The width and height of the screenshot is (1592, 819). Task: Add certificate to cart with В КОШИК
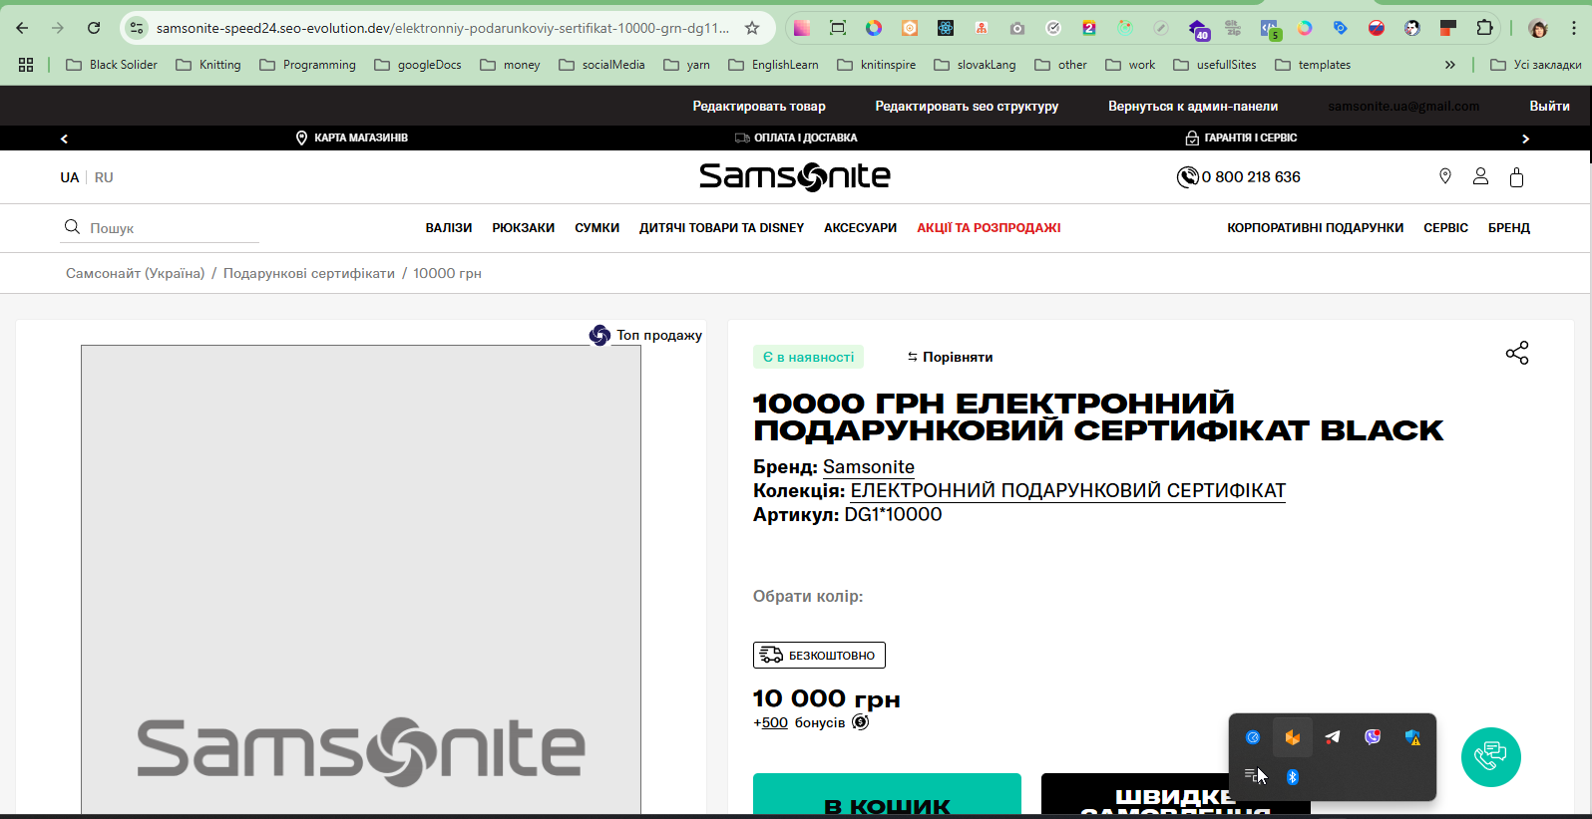(x=887, y=795)
